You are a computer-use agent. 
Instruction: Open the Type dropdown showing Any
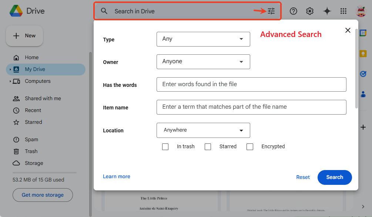point(203,39)
